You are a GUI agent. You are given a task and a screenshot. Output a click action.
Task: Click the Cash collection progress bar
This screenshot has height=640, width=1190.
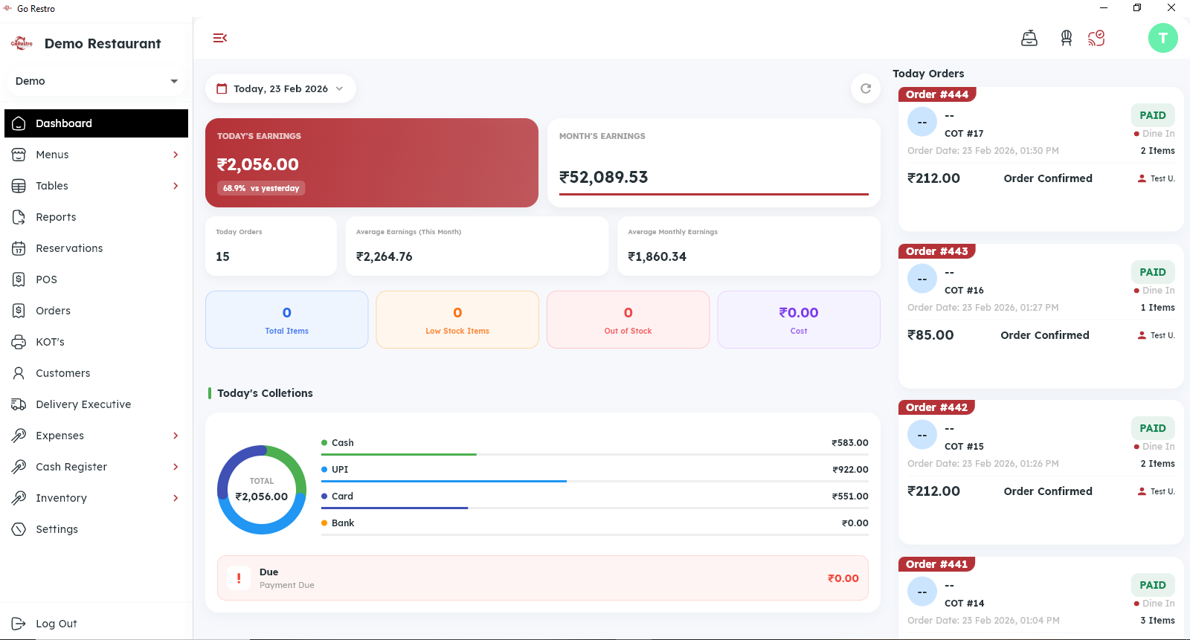tap(595, 454)
